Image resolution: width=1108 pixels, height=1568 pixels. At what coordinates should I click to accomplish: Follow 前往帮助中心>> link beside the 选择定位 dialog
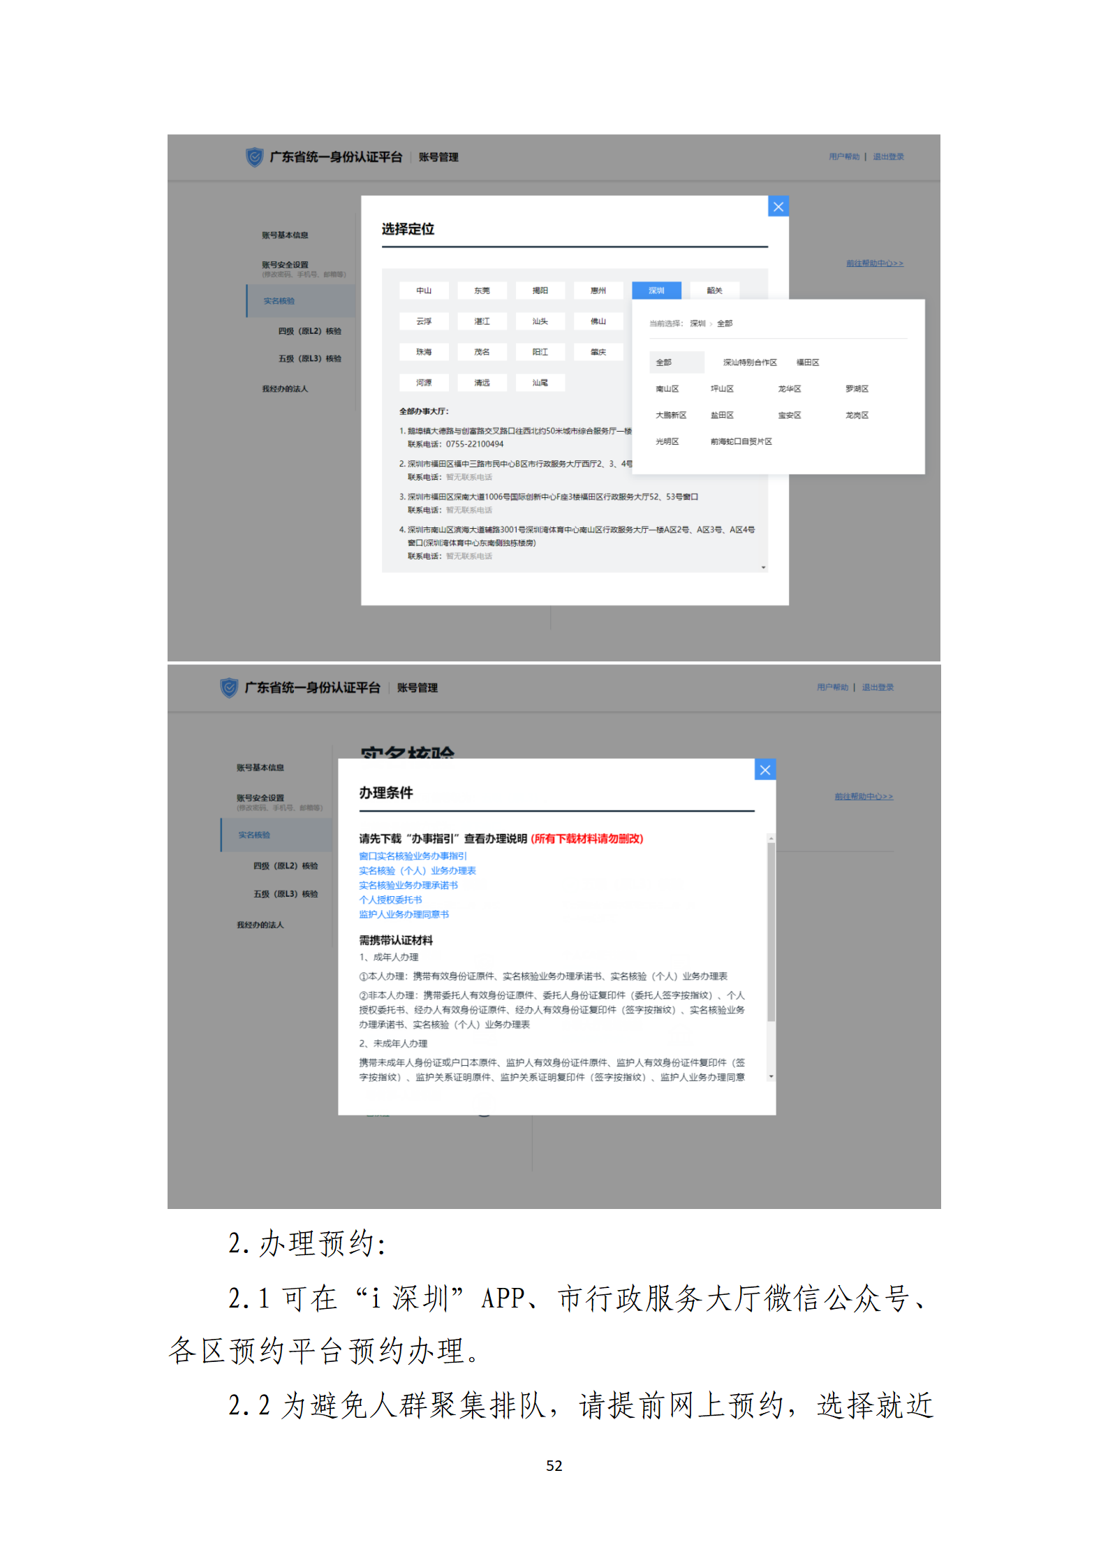[874, 263]
